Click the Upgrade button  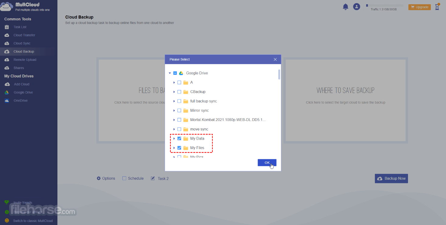420,7
